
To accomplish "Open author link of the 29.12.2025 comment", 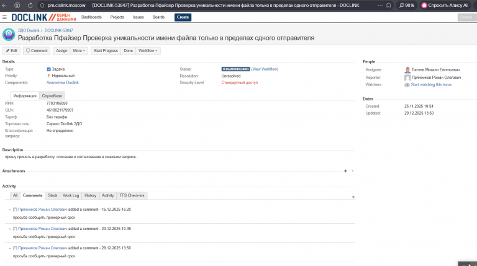I will 42,248.
